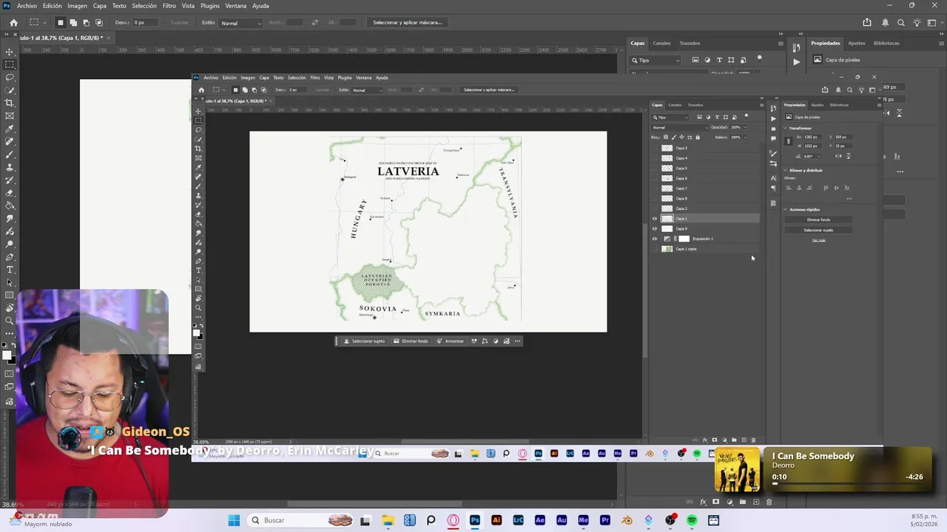Select the Frame tool in outer toolbar
Screen dimensions: 947x532
click(x=10, y=115)
